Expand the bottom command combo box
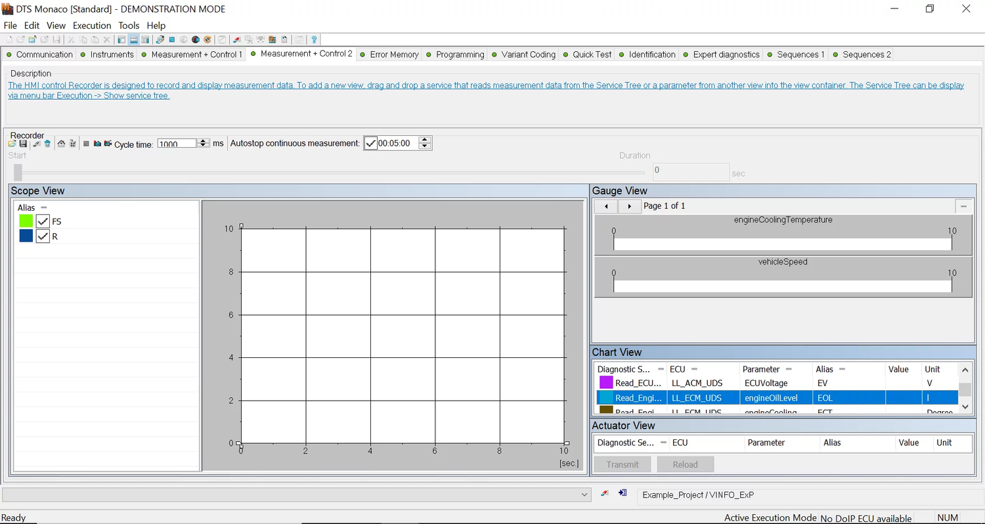 584,495
